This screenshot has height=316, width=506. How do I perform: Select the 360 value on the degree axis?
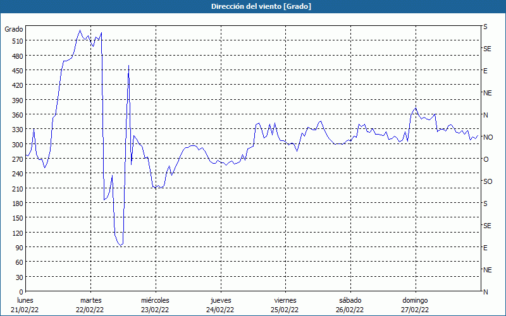[17, 115]
